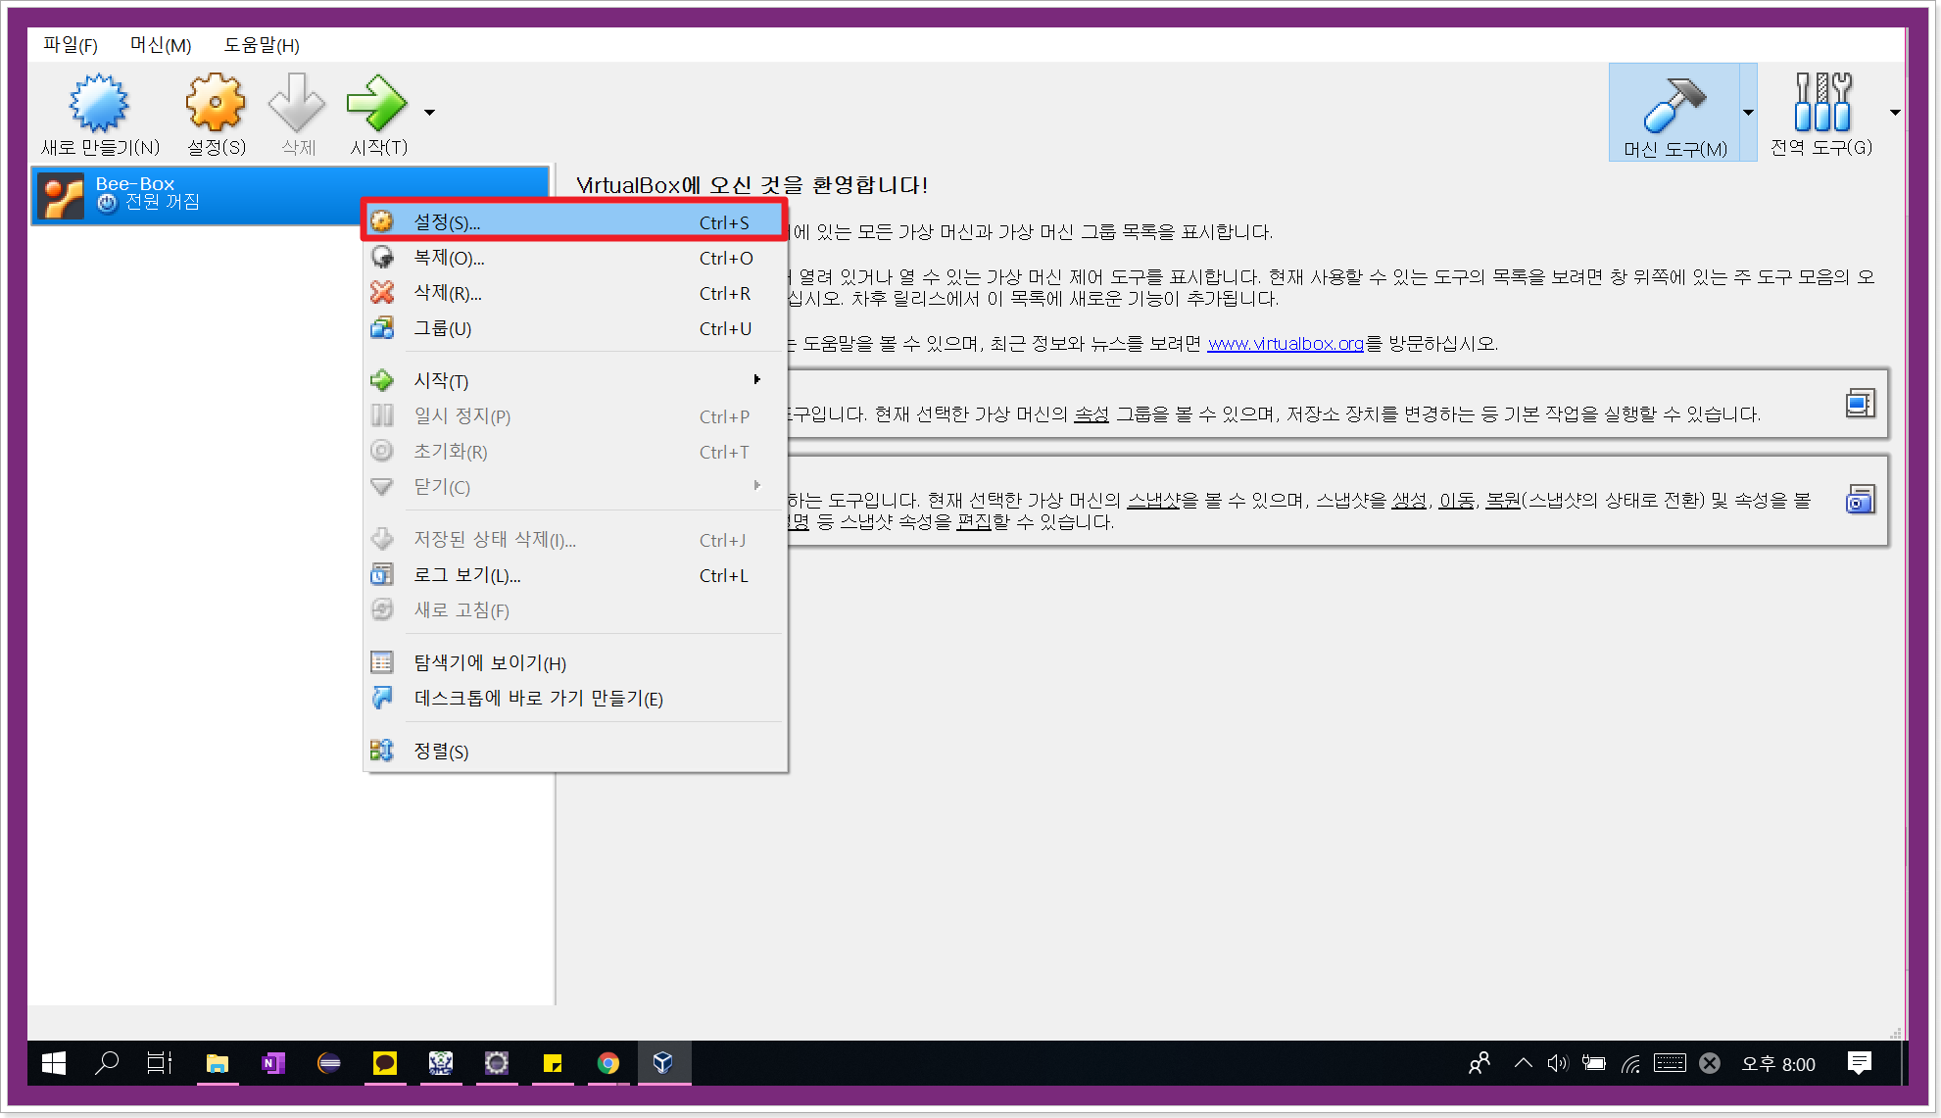This screenshot has height=1118, width=1941.
Task: Choose 복제(O)... in the context menu
Action: [x=575, y=258]
